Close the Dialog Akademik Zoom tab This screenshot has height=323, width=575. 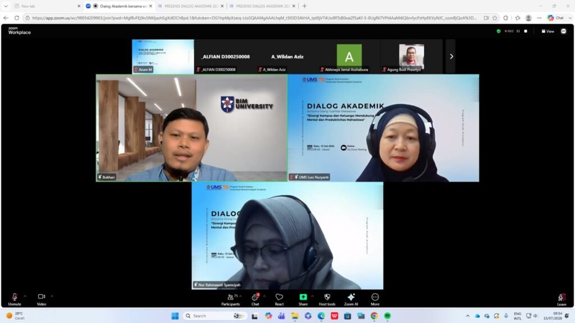pos(150,6)
